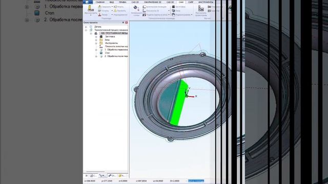Switch to the ПРАВКА ribbon tab
Screen dimensions: 328x184
pos(122,2)
